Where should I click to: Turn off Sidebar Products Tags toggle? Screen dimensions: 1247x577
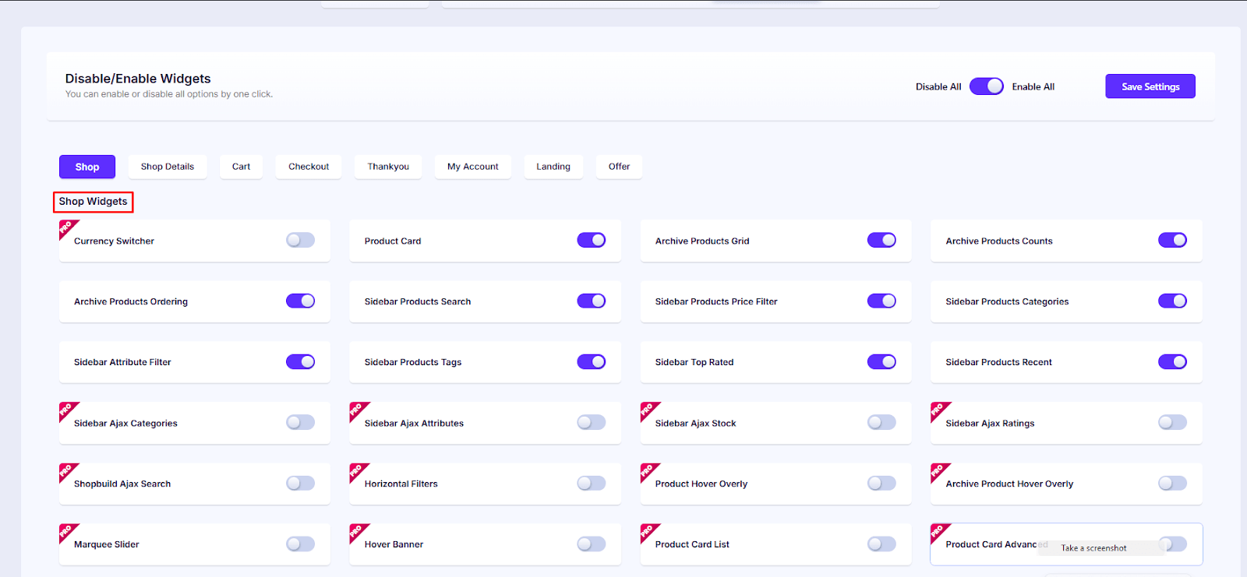coord(591,361)
